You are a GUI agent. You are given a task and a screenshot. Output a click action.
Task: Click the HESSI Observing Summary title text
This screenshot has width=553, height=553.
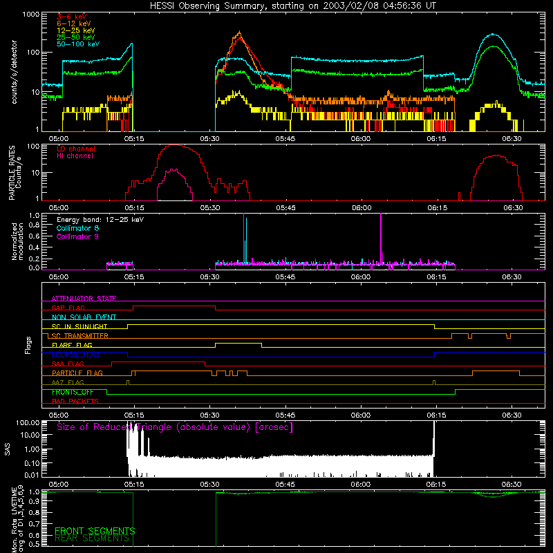coord(293,6)
